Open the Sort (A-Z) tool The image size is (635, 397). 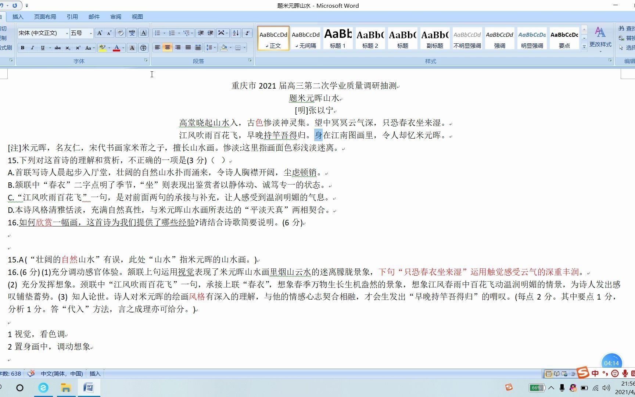click(x=236, y=33)
